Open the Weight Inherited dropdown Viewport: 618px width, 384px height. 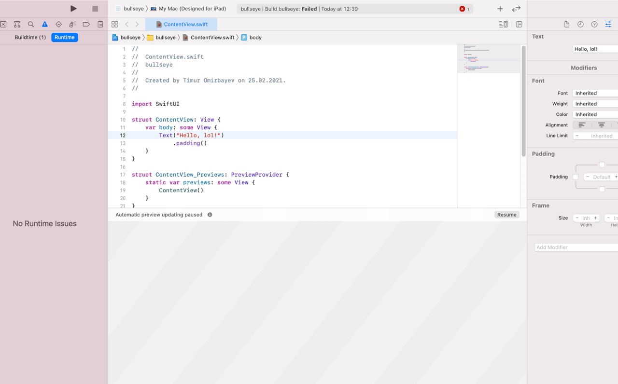pyautogui.click(x=595, y=104)
